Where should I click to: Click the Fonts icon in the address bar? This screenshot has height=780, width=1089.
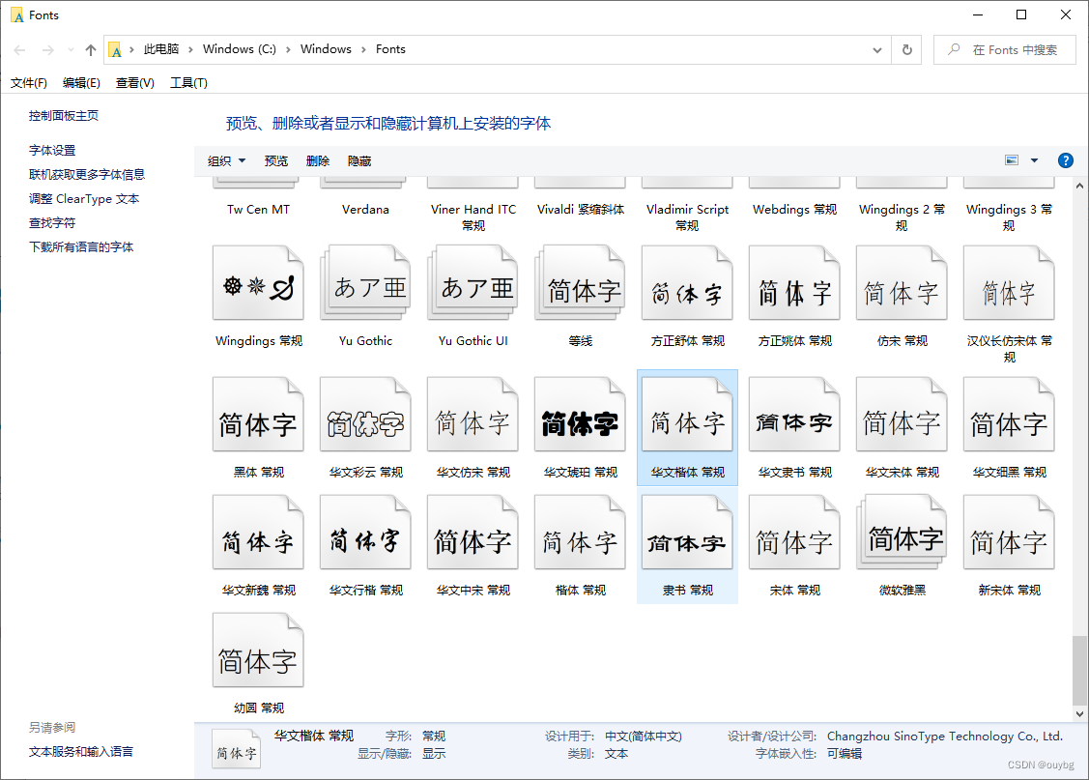(117, 48)
